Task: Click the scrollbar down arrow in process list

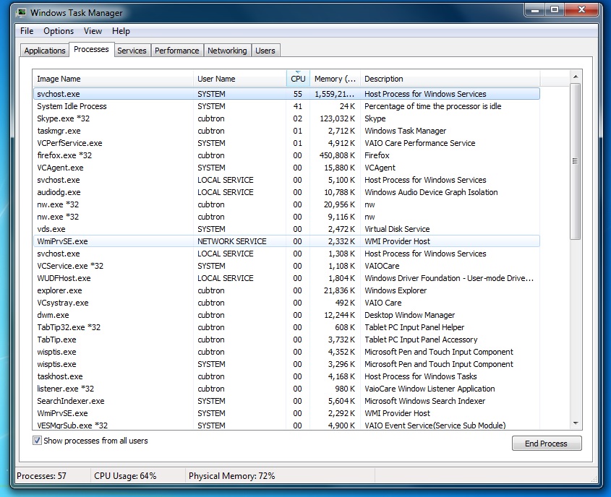Action: point(576,423)
